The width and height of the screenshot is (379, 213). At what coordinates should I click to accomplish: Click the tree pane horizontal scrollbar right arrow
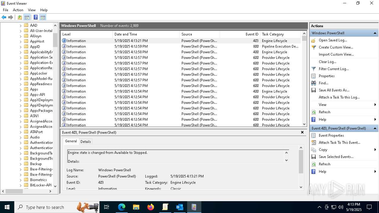50,191
